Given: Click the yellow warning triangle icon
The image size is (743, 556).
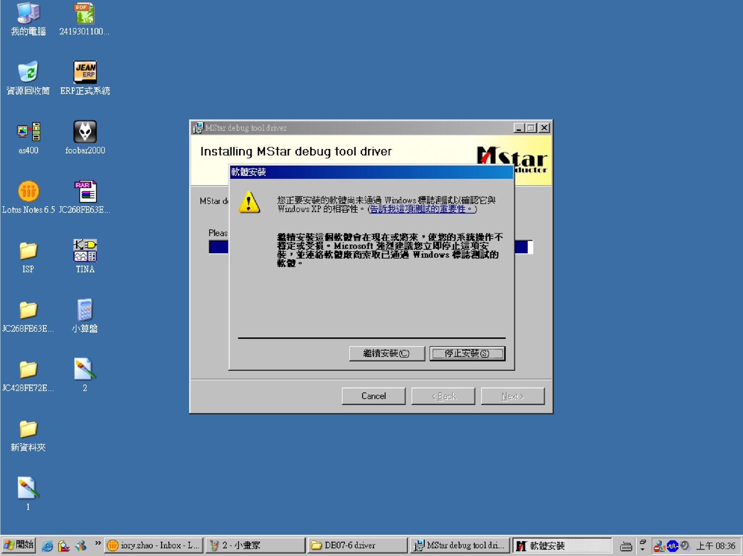Looking at the screenshot, I should coord(249,202).
